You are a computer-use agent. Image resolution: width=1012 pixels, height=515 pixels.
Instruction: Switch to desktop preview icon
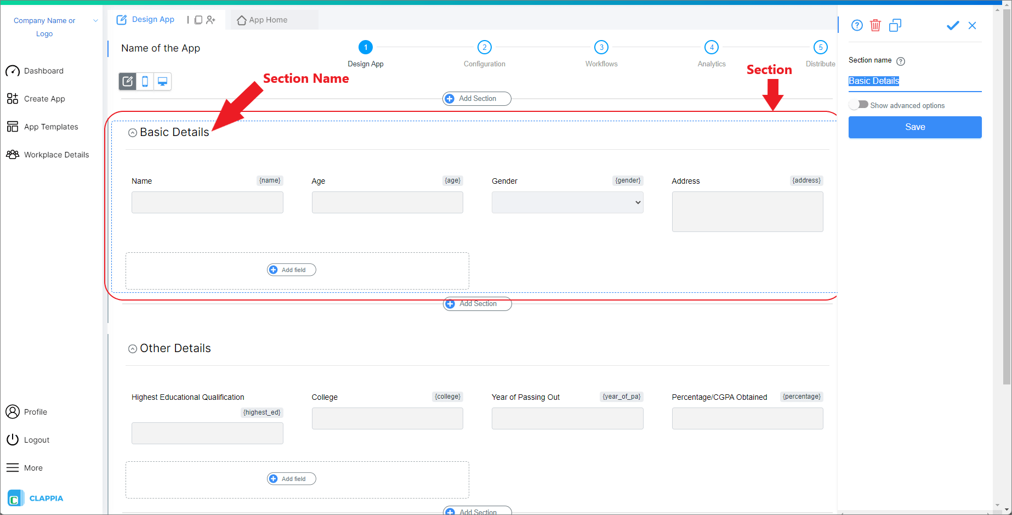click(x=162, y=81)
